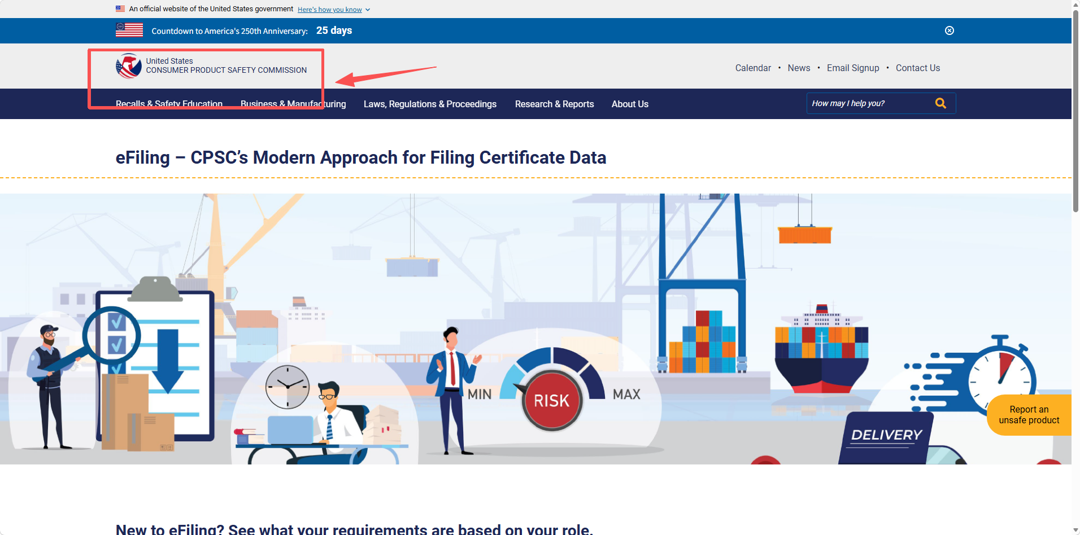Expand the 'Here's how you know' disclosure

point(334,10)
